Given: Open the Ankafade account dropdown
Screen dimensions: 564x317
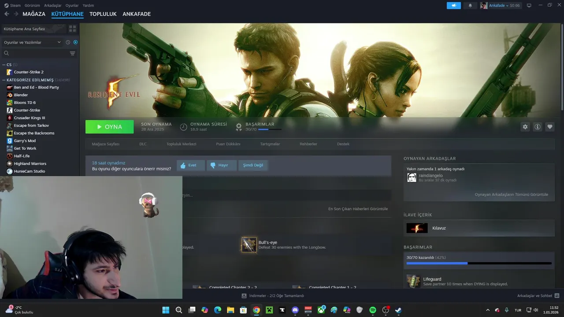Looking at the screenshot, I should (x=500, y=5).
